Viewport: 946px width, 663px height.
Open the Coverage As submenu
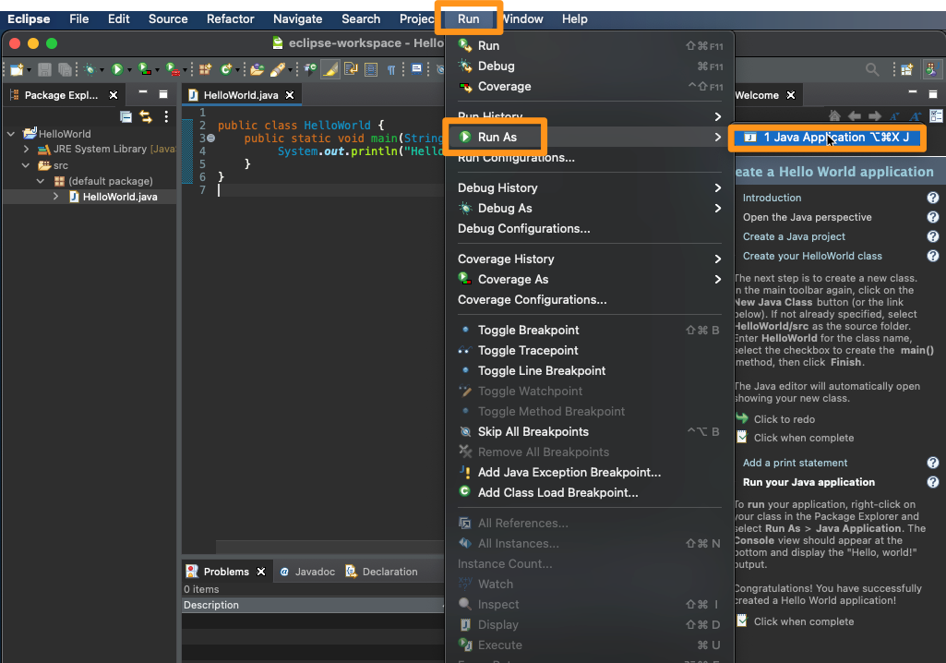pyautogui.click(x=589, y=280)
